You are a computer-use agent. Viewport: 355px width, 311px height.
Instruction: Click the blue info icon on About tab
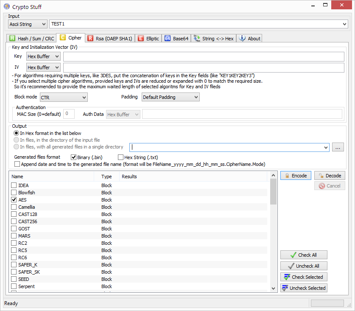pyautogui.click(x=242, y=38)
